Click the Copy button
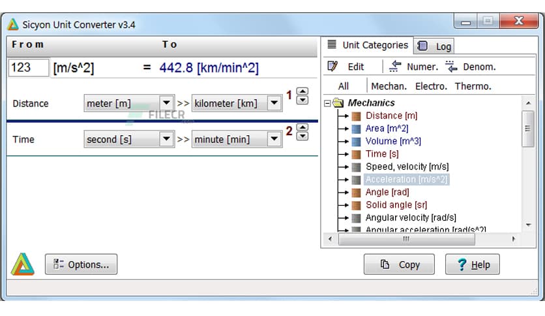 click(399, 264)
